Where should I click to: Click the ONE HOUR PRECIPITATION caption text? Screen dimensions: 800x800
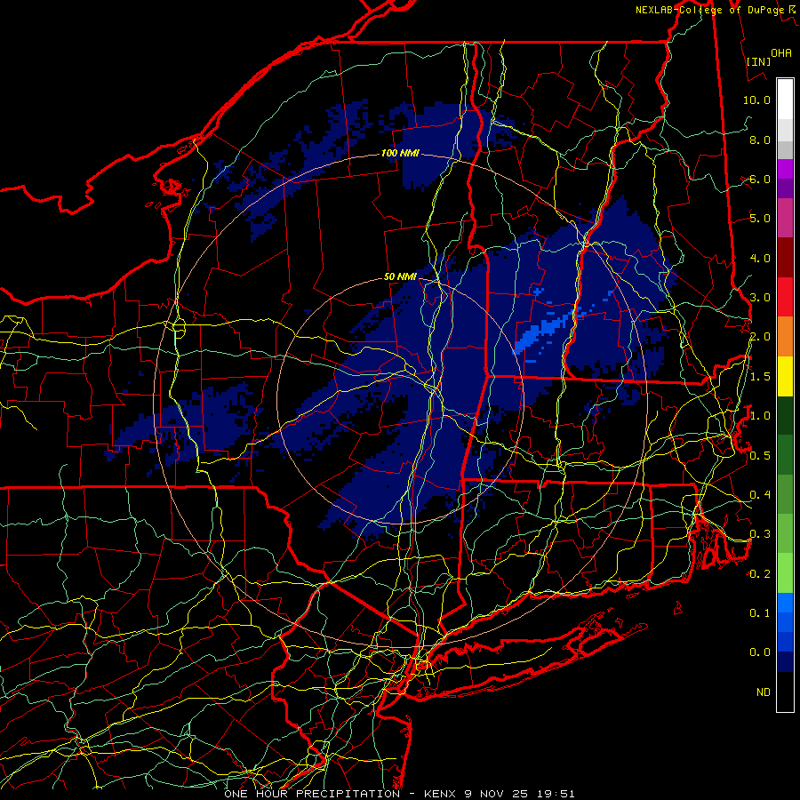[312, 794]
